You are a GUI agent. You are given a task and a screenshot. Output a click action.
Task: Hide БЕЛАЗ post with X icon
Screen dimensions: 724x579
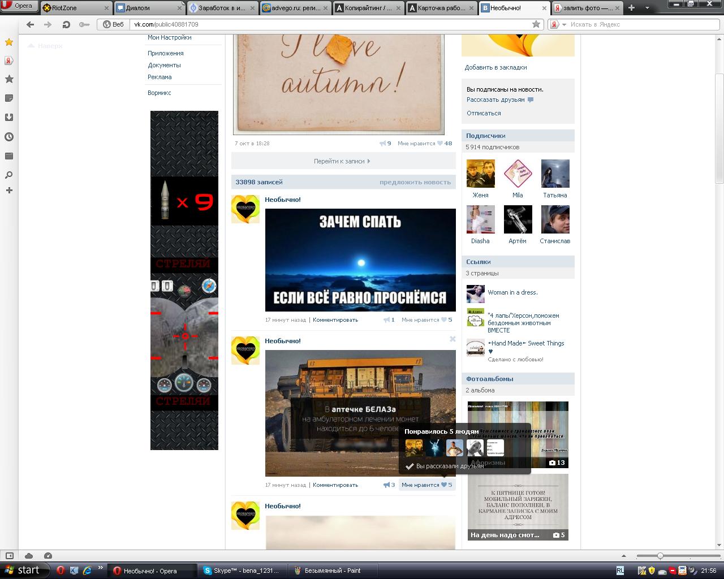tap(453, 339)
